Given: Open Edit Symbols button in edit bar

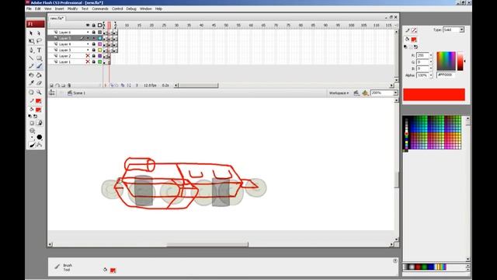Looking at the screenshot, I should point(365,93).
